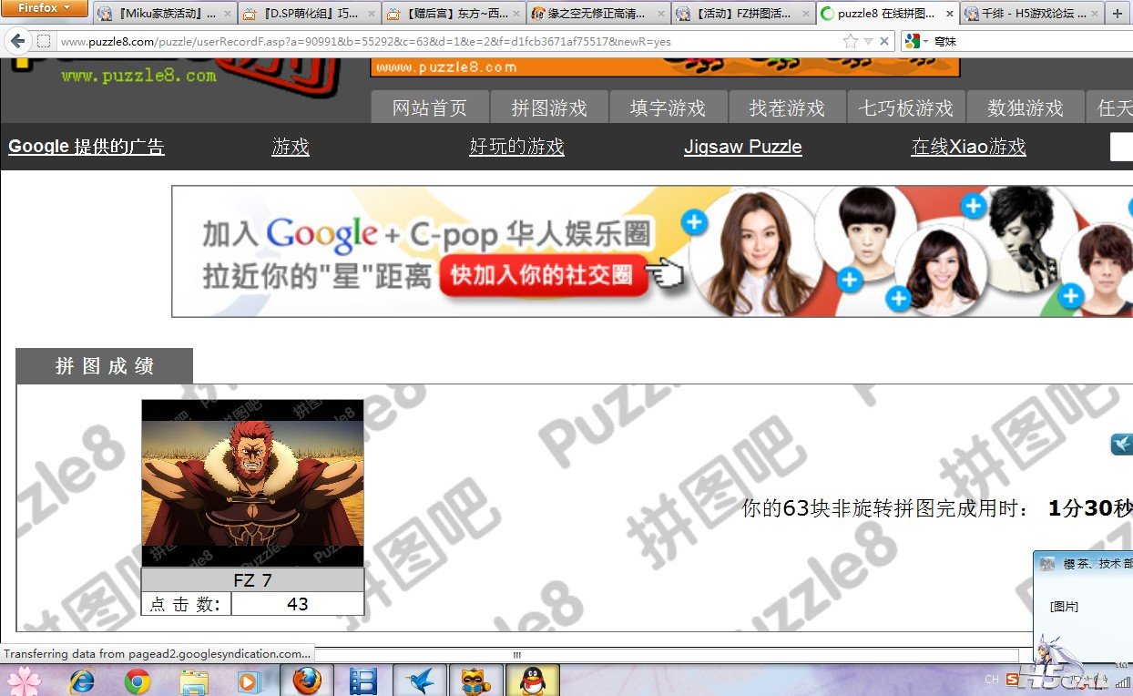Switch to the 缘之空无修正高清 tab
This screenshot has width=1133, height=696.
[x=598, y=14]
